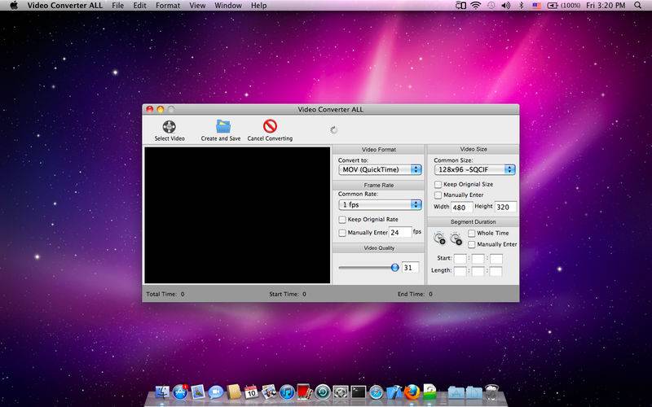Open the File menu
Viewport: 652px width, 407px height.
(x=117, y=6)
